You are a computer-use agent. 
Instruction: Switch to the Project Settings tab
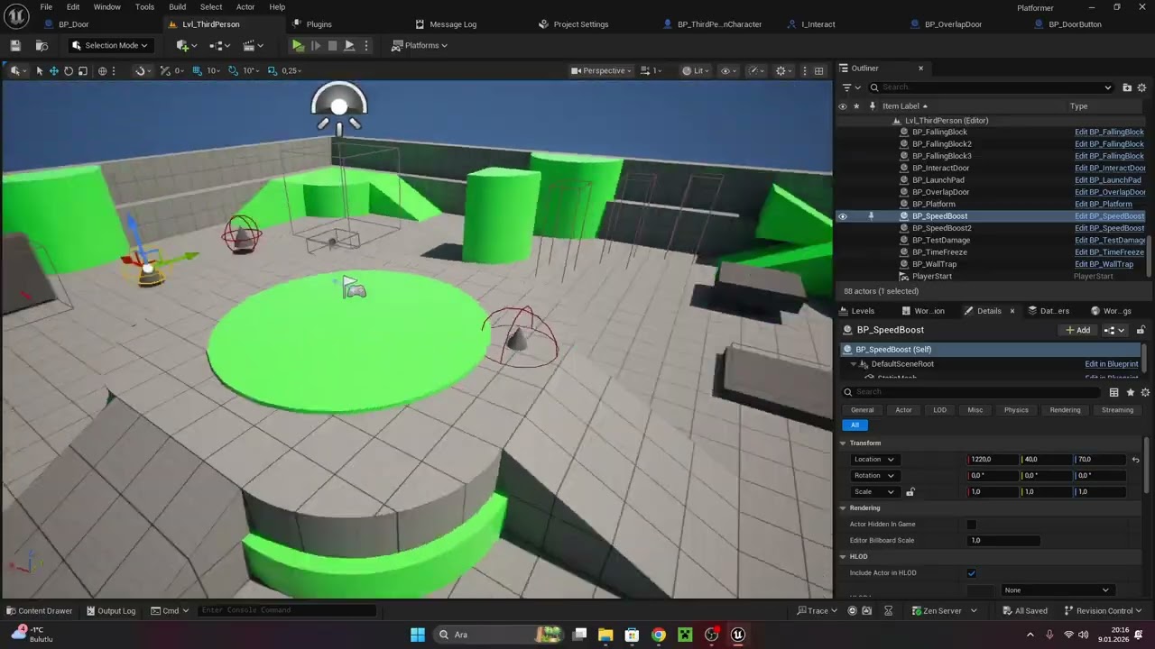(580, 24)
